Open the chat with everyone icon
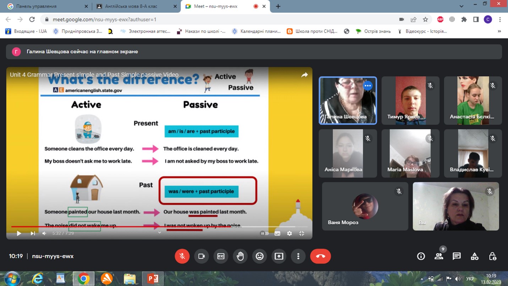Image resolution: width=508 pixels, height=286 pixels. (x=457, y=256)
